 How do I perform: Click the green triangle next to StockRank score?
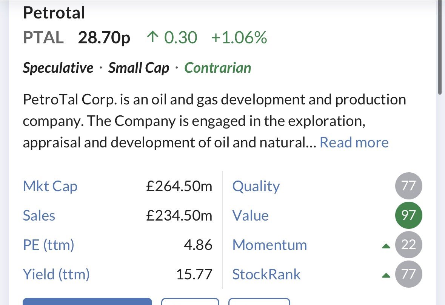(x=386, y=276)
